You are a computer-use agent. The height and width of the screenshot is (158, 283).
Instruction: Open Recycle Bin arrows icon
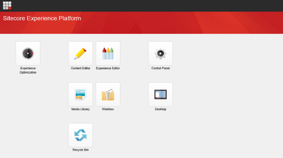(80, 135)
